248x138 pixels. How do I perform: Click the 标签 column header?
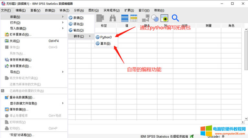click(104, 25)
